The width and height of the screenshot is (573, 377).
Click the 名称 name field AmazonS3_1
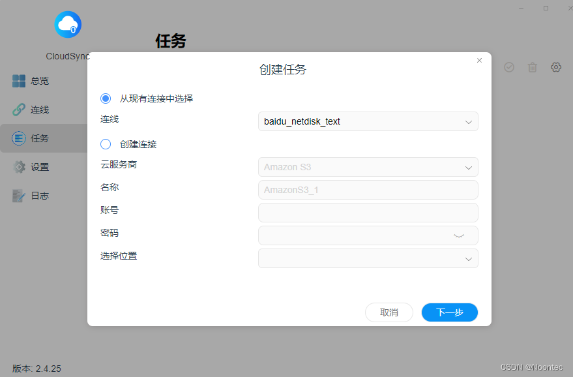(368, 190)
